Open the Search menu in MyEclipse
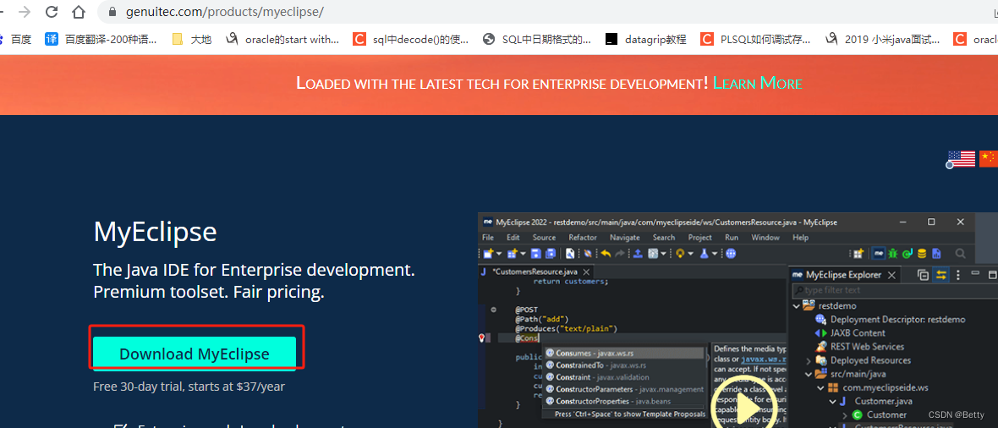This screenshot has width=998, height=428. (663, 238)
